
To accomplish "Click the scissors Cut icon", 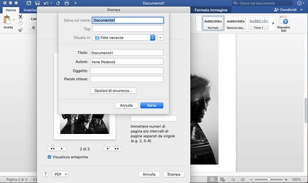I will click(x=20, y=17).
